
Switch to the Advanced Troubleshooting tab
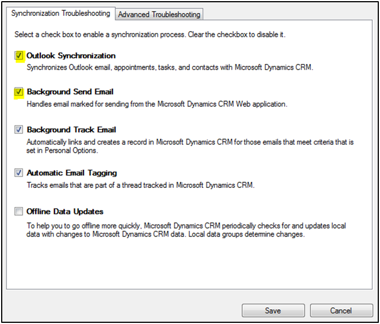pos(159,14)
